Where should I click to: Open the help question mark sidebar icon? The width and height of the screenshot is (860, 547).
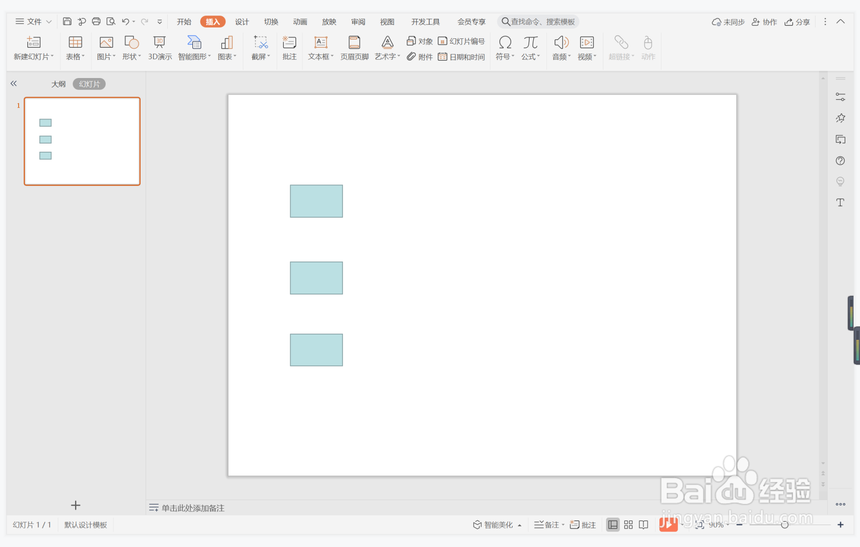click(840, 161)
